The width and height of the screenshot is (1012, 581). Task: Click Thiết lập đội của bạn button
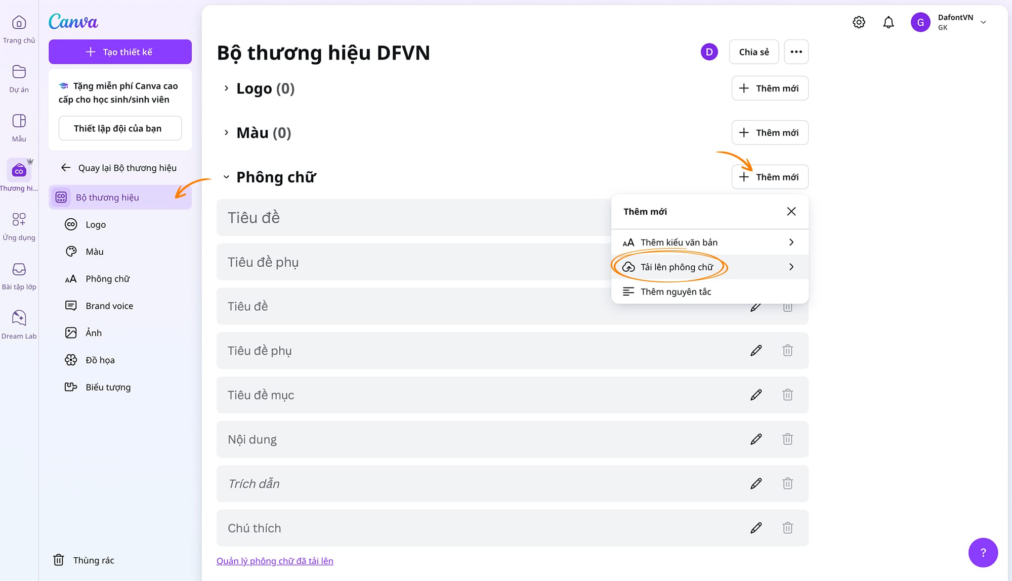[120, 128]
